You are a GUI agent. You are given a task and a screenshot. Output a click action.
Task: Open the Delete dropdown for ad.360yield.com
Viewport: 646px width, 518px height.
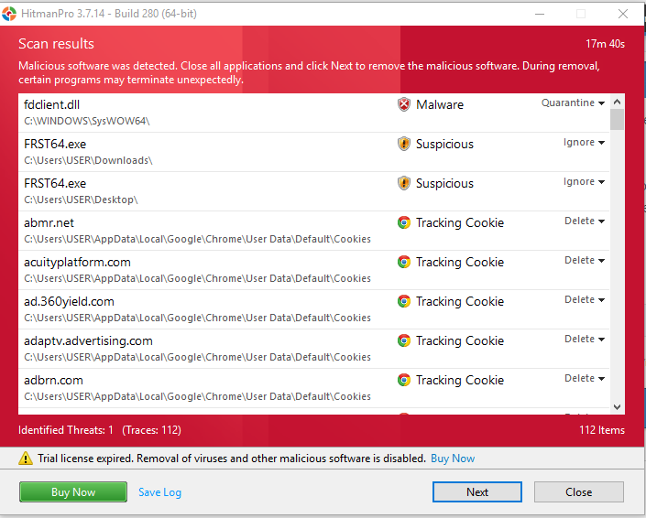tap(585, 299)
